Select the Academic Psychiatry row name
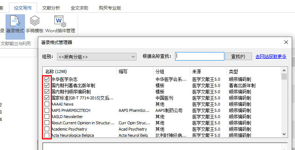Viewport: 295px width, 150px height. (x=69, y=129)
